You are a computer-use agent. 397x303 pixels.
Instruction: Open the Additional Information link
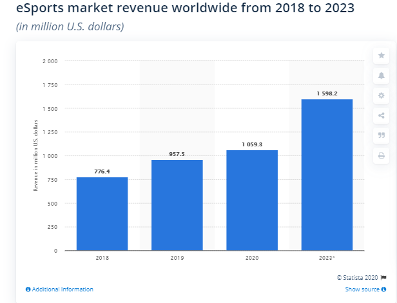[x=63, y=289]
